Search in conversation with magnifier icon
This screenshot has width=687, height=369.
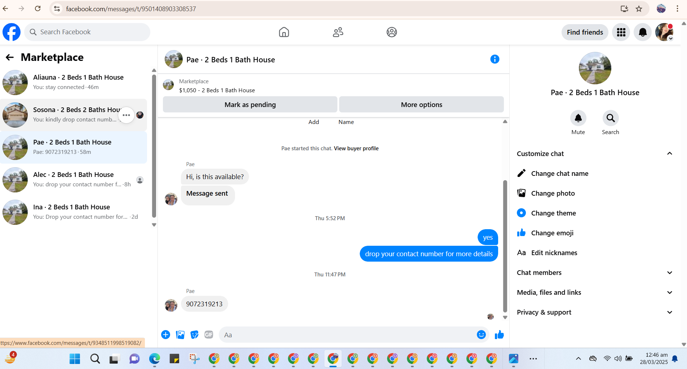[x=611, y=118]
